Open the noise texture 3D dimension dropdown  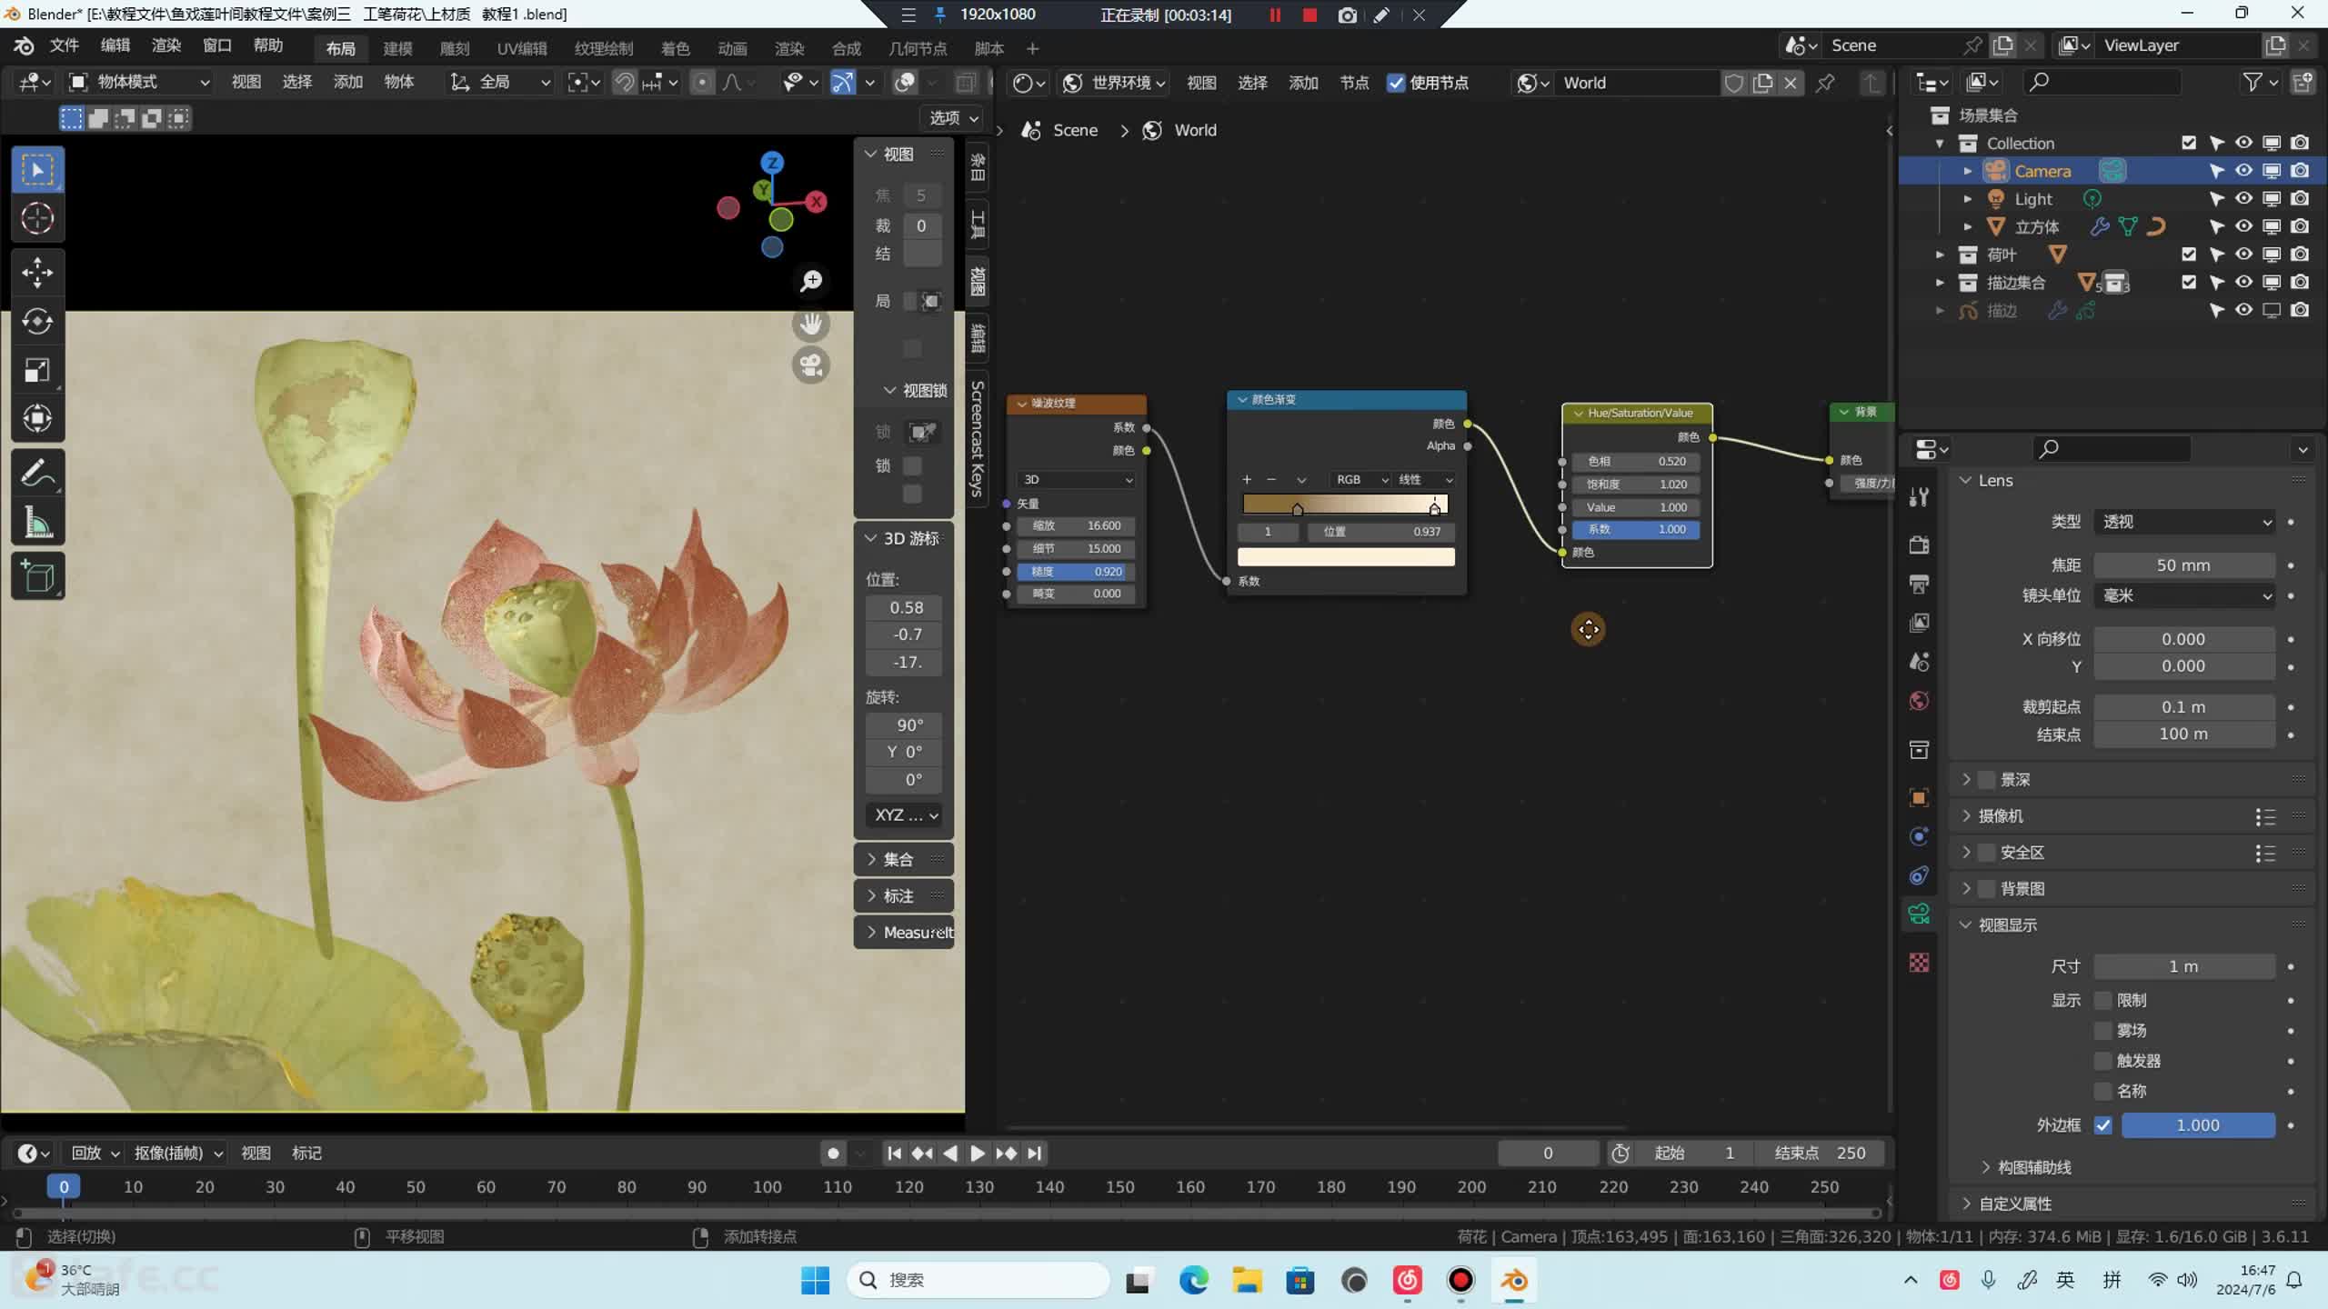[1077, 479]
